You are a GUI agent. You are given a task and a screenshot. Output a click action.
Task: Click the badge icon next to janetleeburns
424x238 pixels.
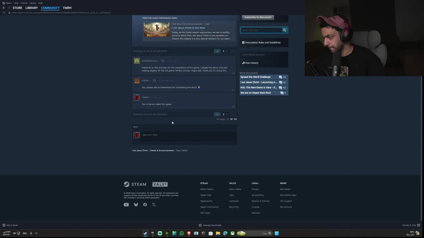click(x=163, y=61)
